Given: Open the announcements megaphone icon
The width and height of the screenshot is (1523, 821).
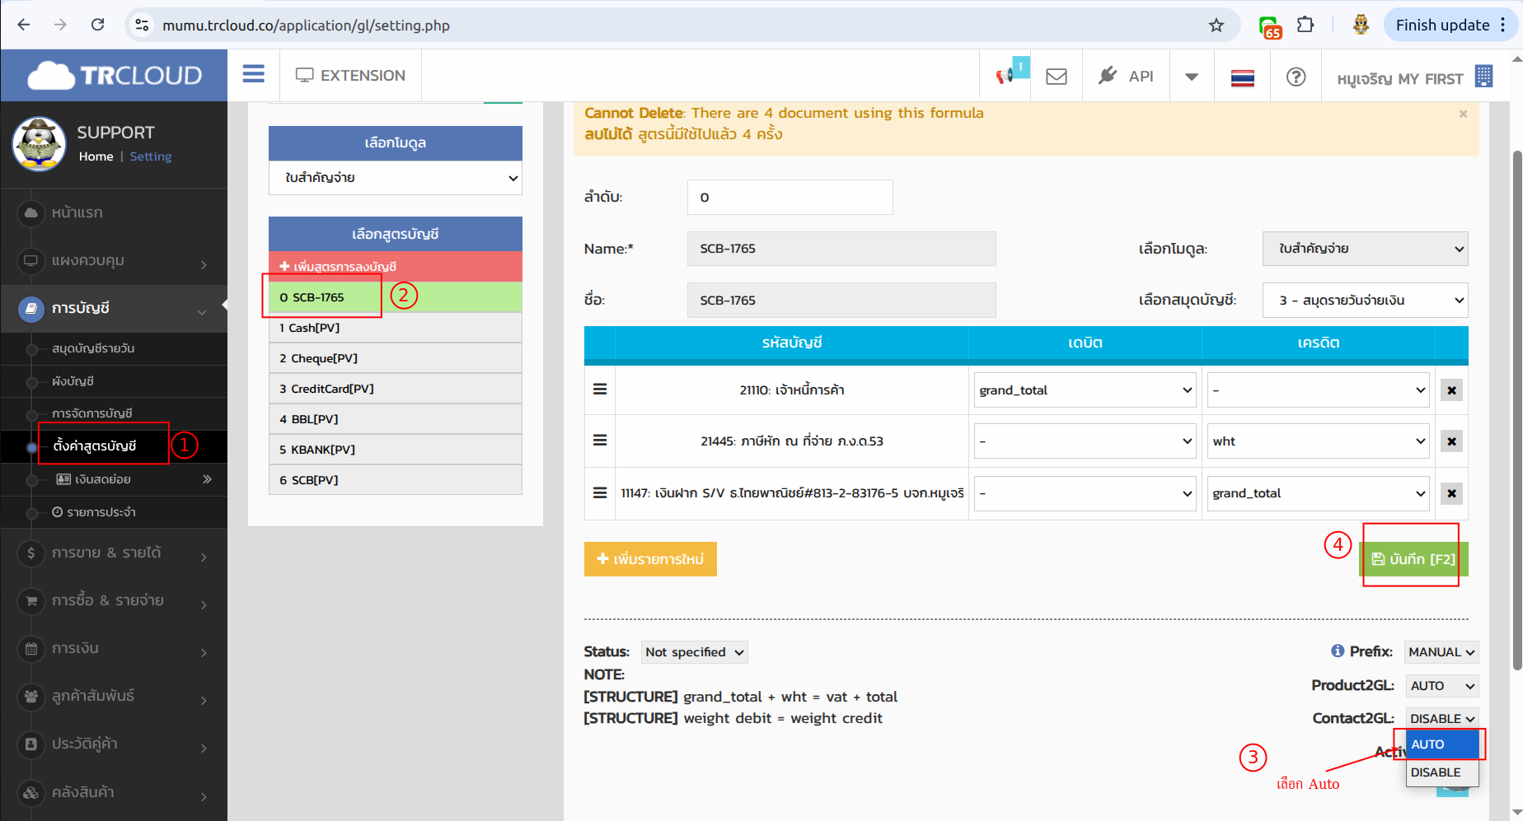Looking at the screenshot, I should [1006, 76].
